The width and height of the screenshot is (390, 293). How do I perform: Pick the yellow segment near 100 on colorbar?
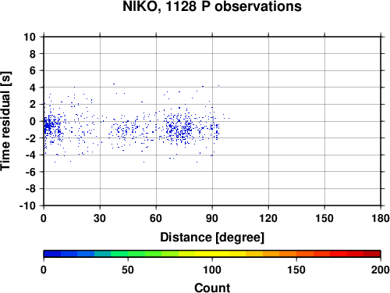click(212, 254)
